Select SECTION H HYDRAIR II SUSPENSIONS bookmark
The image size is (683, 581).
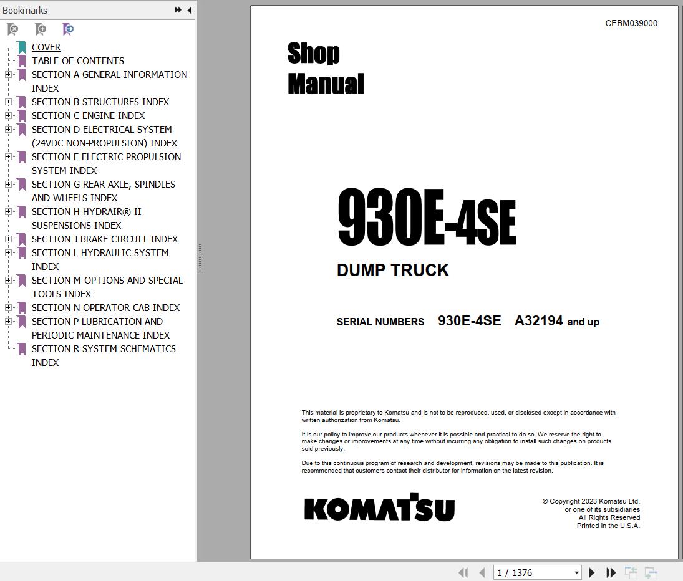[x=86, y=218]
